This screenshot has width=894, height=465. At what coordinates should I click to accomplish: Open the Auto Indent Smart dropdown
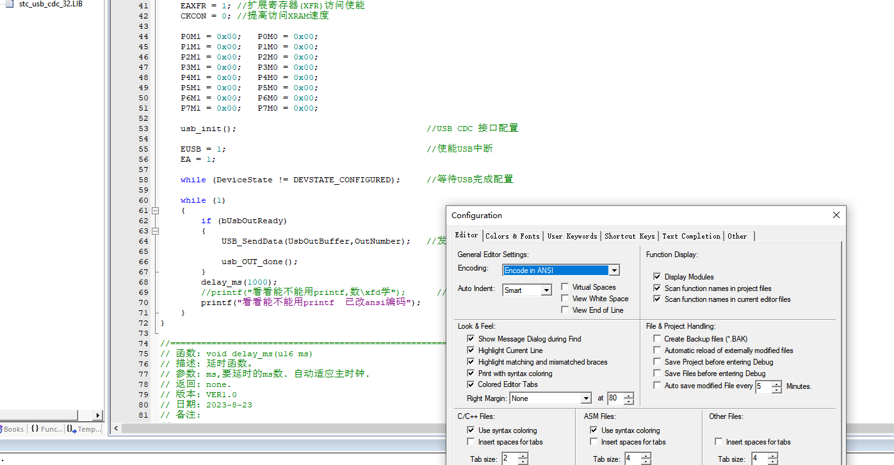[x=527, y=290]
